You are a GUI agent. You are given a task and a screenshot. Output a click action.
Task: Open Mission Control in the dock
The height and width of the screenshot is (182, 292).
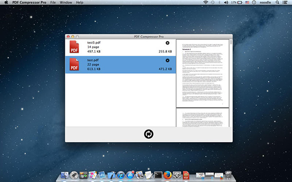83,175
